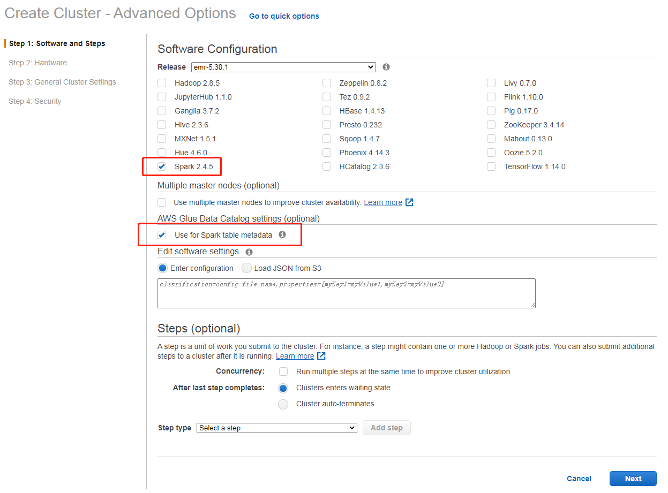Click in the configuration text area
The height and width of the screenshot is (493, 668).
(x=347, y=293)
